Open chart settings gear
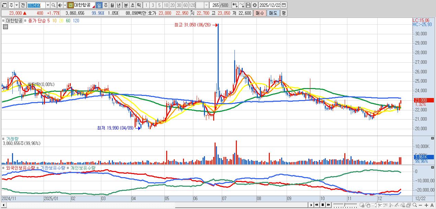The width and height of the screenshot is (436, 209). click(x=254, y=5)
